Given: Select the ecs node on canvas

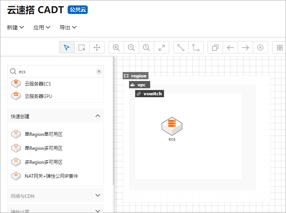Looking at the screenshot, I should (x=172, y=129).
